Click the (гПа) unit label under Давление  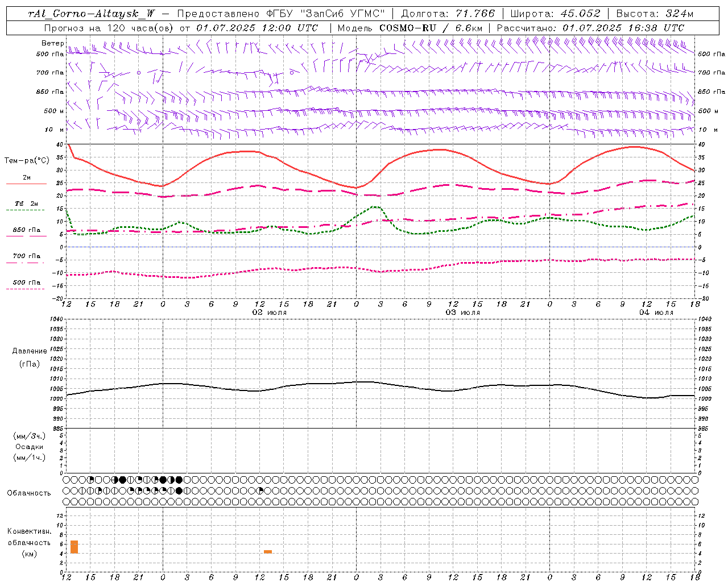point(30,364)
